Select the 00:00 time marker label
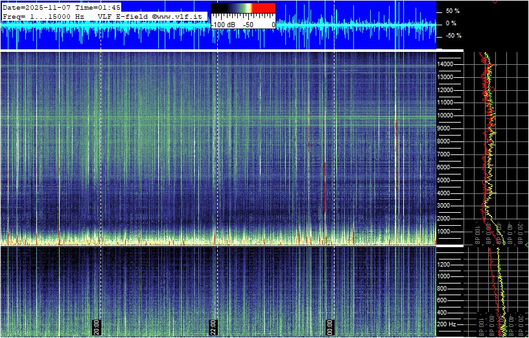 tap(329, 327)
